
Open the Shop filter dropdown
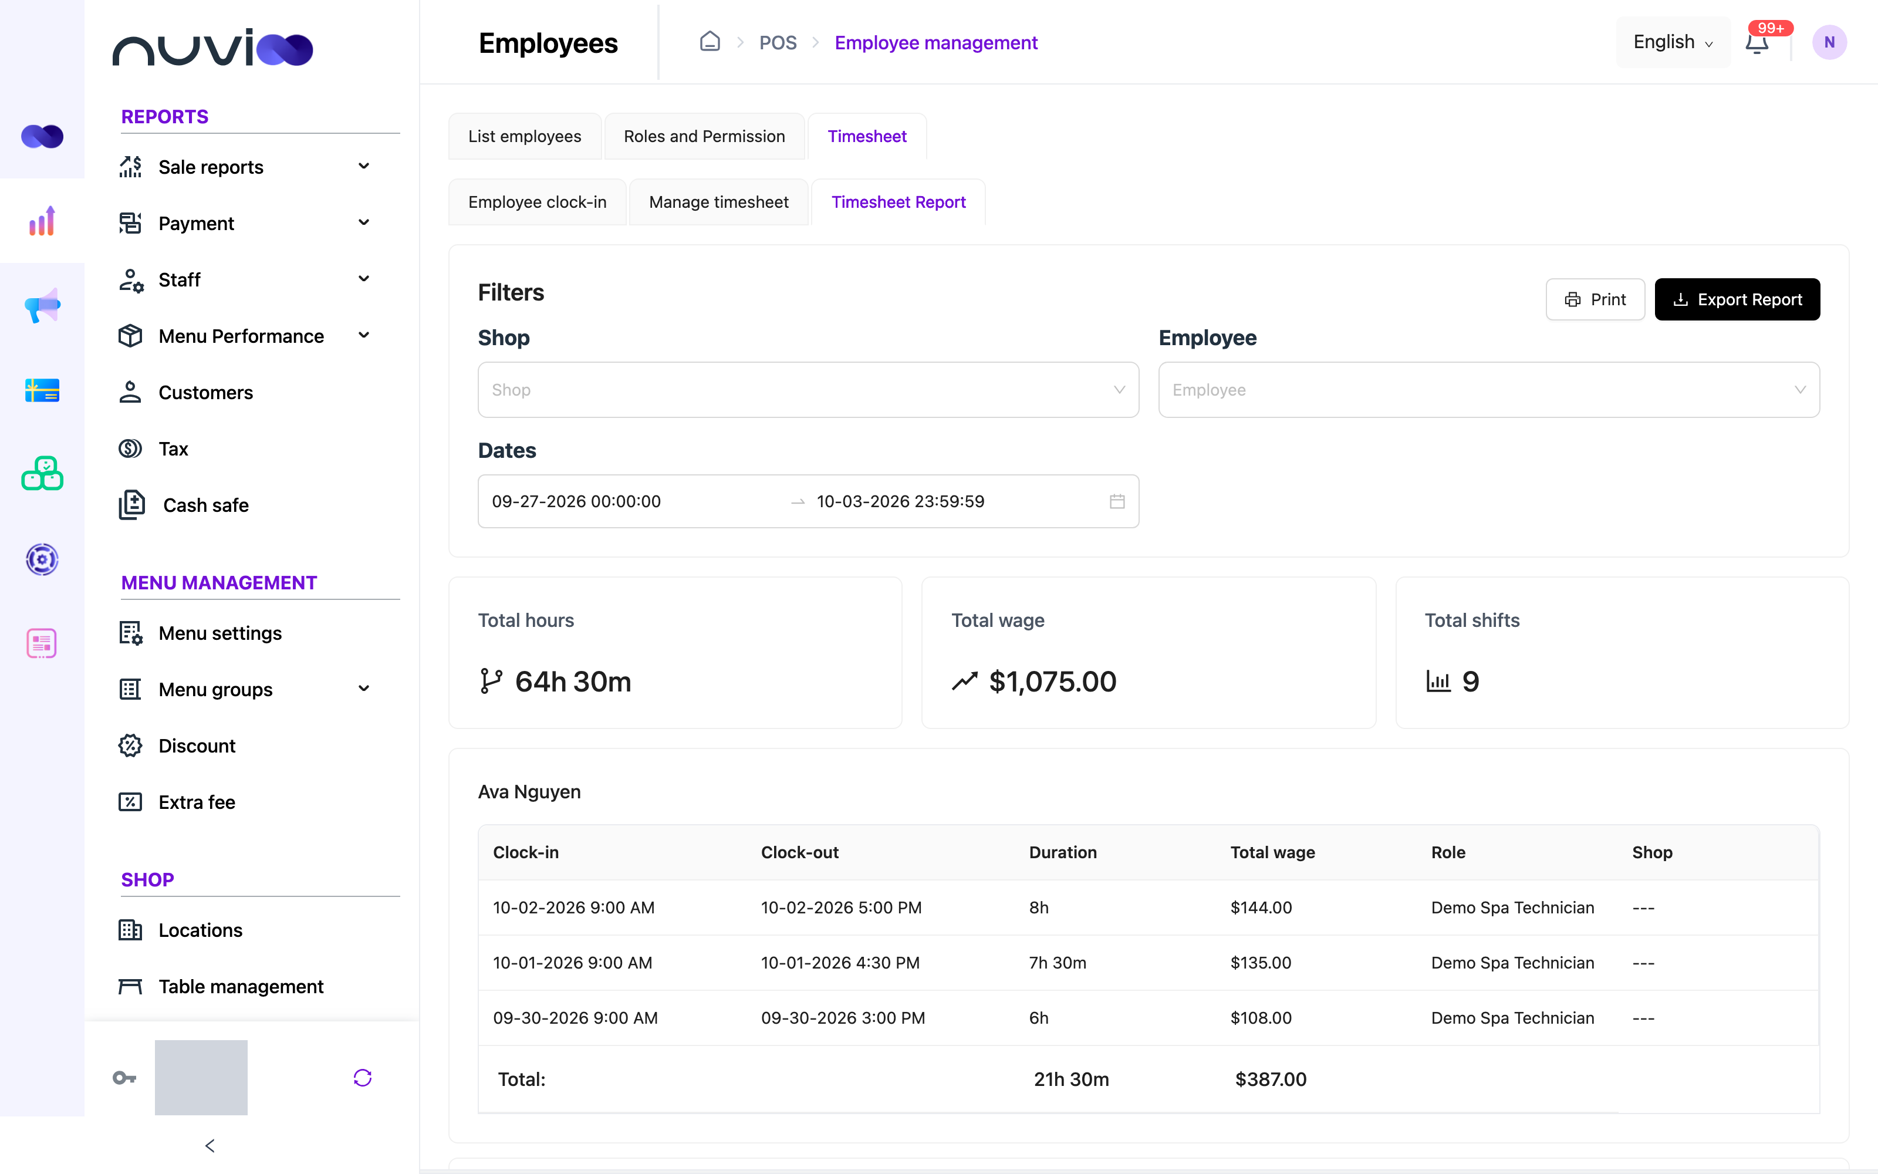click(808, 390)
